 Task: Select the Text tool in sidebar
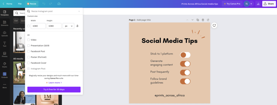pyautogui.click(x=5, y=44)
